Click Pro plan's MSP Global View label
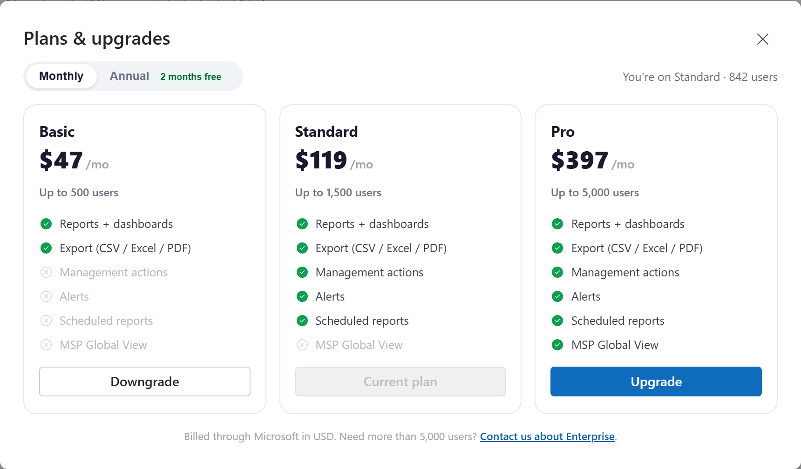The width and height of the screenshot is (801, 469). point(615,345)
